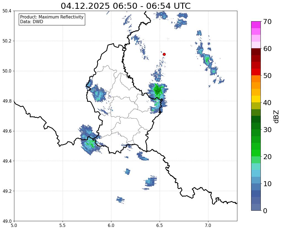
Task: Click the latitude axis label 49.6
Action: [7, 131]
